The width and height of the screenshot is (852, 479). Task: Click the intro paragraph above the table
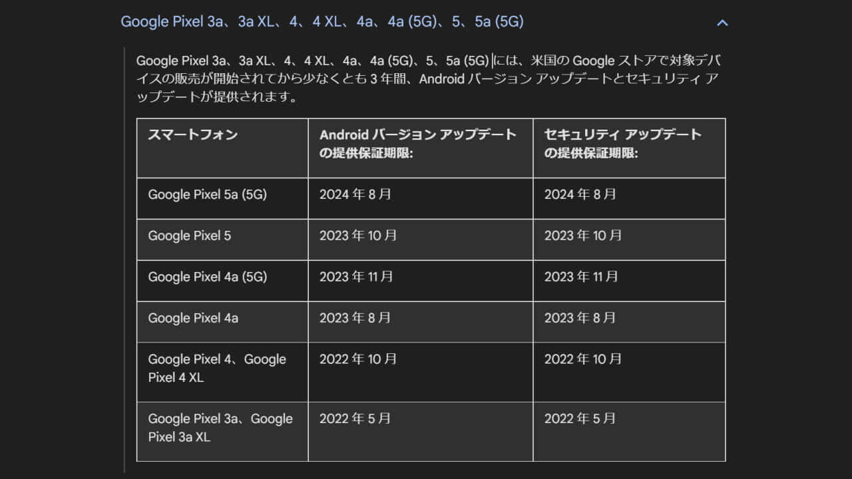pyautogui.click(x=426, y=79)
